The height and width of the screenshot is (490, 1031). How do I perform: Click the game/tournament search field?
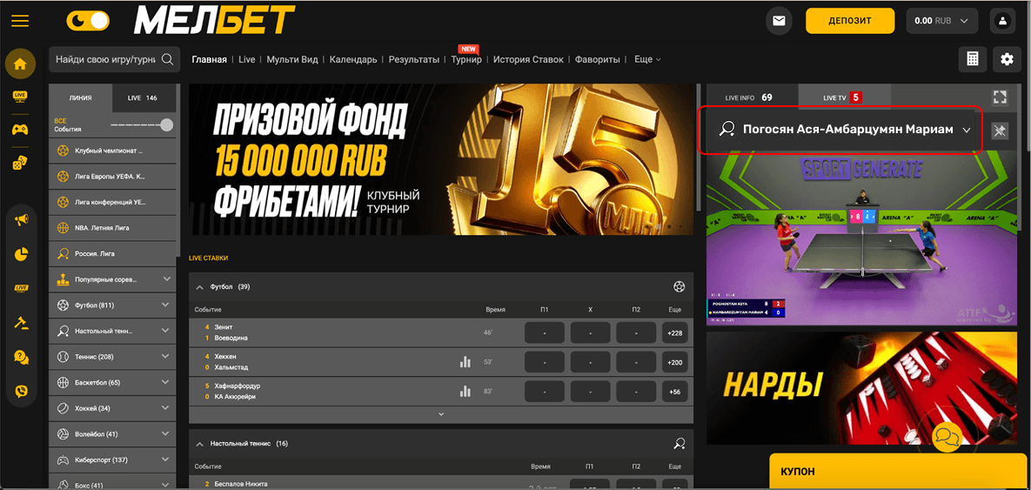(x=106, y=60)
